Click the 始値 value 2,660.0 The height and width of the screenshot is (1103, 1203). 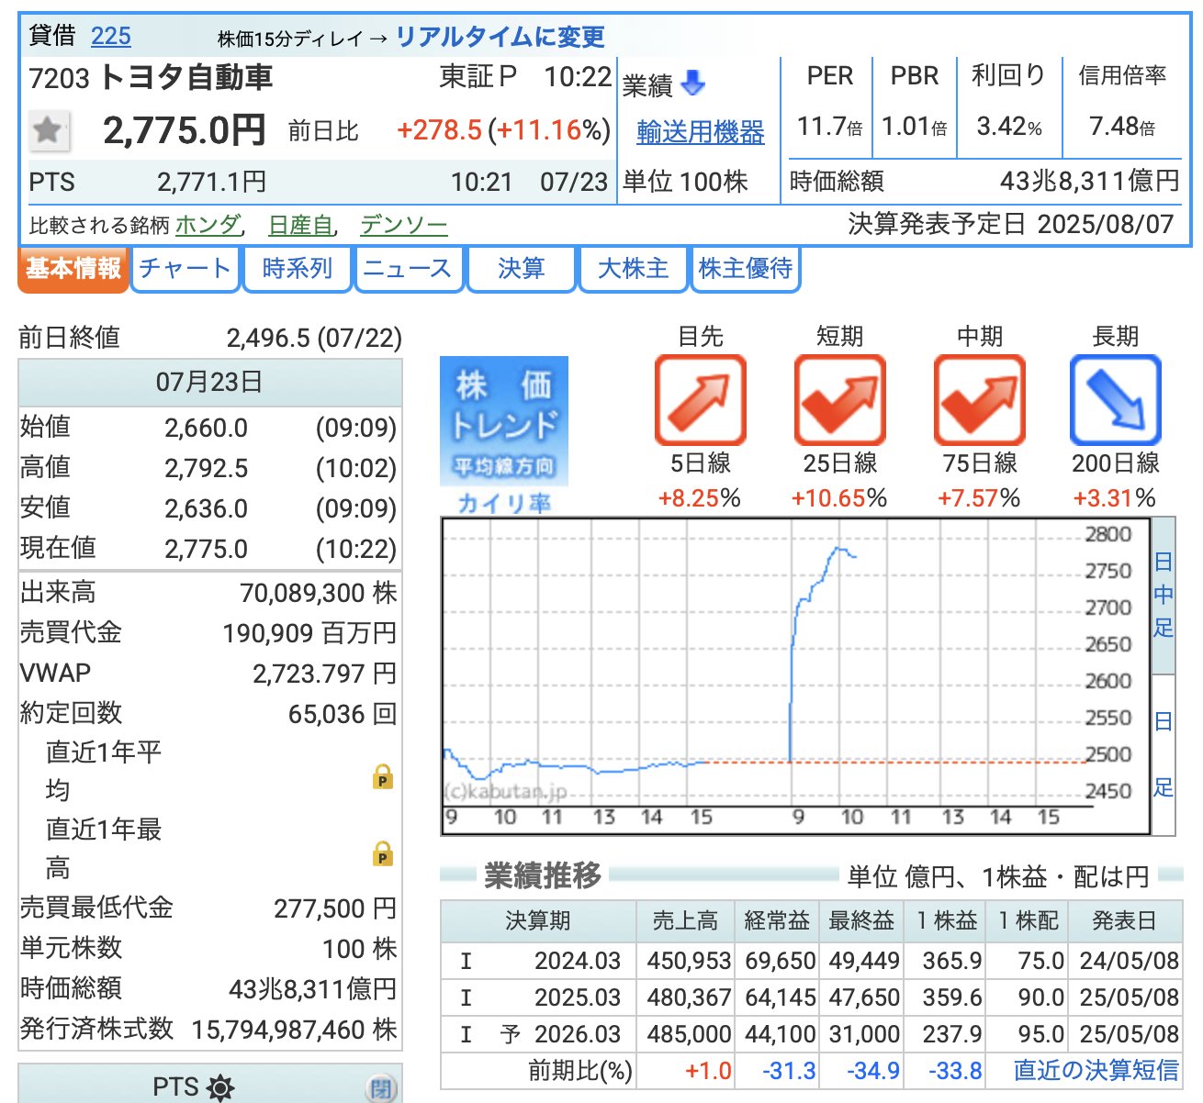pos(207,429)
